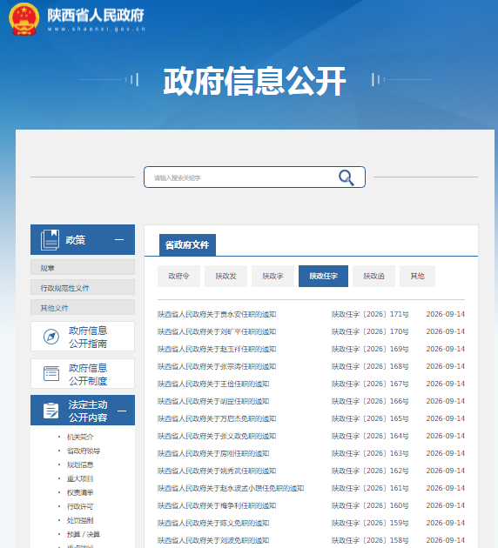Open the 房刚任职 notice link

(x=213, y=454)
